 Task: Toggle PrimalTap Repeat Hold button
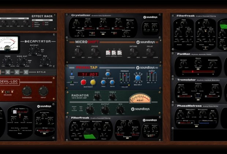tap(72, 74)
